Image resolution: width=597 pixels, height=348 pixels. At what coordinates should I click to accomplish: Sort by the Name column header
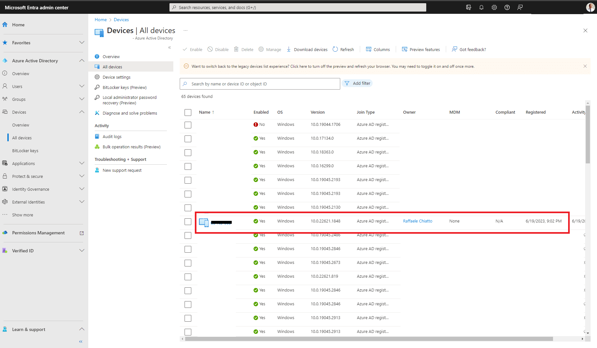(206, 112)
